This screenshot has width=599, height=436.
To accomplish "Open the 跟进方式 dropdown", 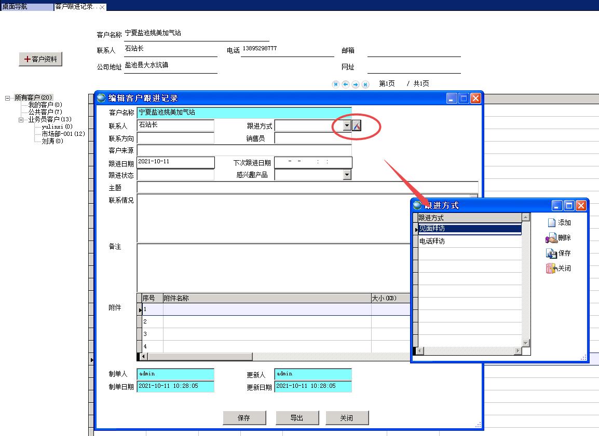I will click(x=346, y=125).
